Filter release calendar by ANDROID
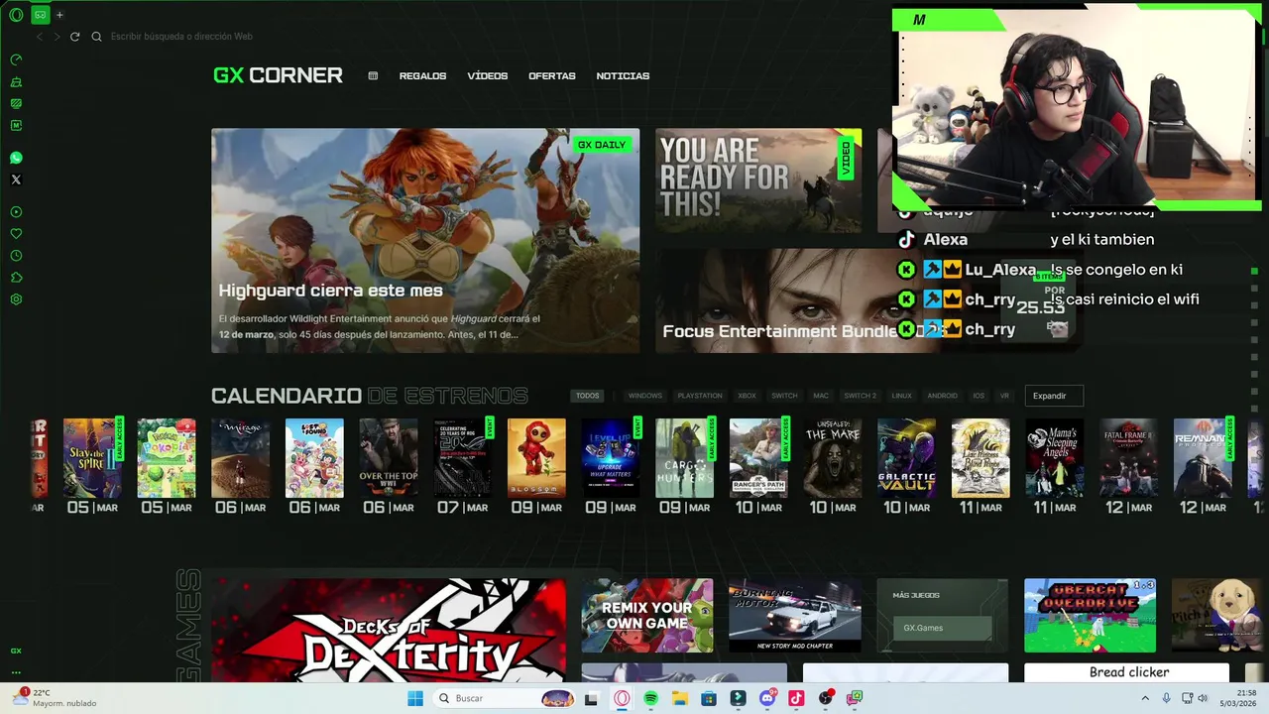The width and height of the screenshot is (1269, 714). click(943, 396)
